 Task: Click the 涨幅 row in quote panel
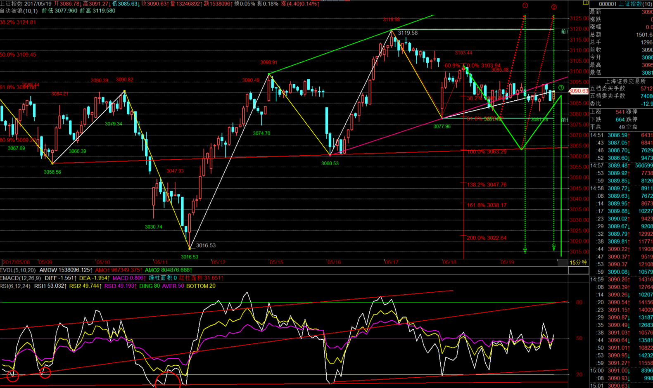[x=621, y=27]
